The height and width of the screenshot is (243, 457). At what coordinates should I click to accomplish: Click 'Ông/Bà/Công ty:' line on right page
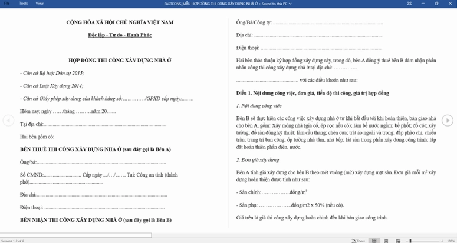click(310, 22)
